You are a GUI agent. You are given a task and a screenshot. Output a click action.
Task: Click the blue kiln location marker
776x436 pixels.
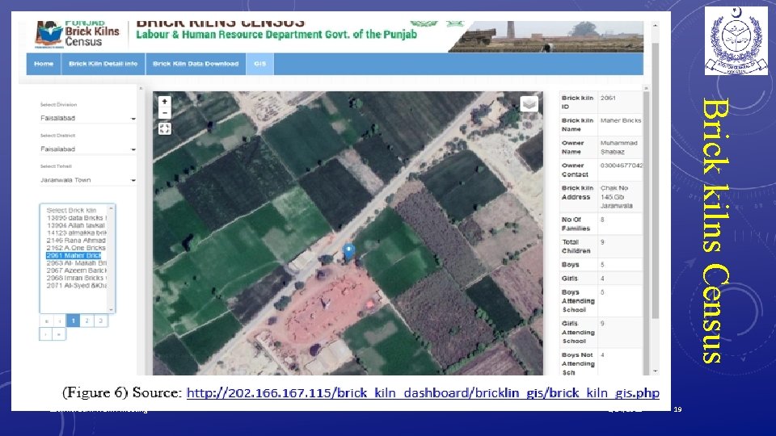(349, 251)
